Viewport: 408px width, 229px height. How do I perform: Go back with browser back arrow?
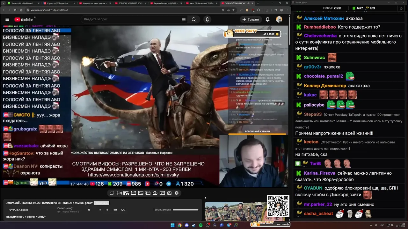[x=3, y=10]
